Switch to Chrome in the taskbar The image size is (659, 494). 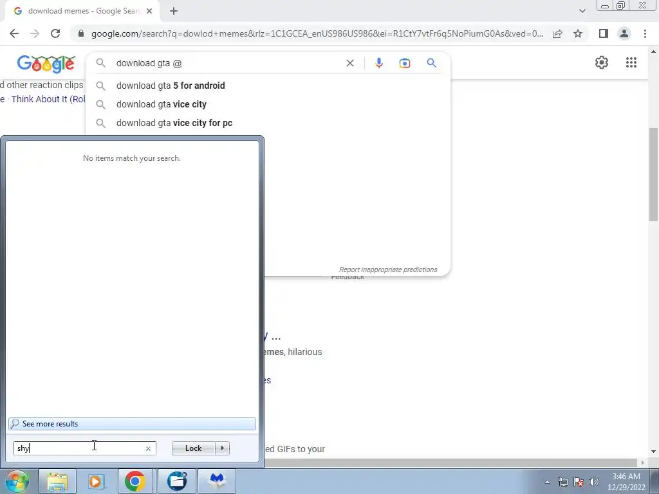pyautogui.click(x=135, y=481)
